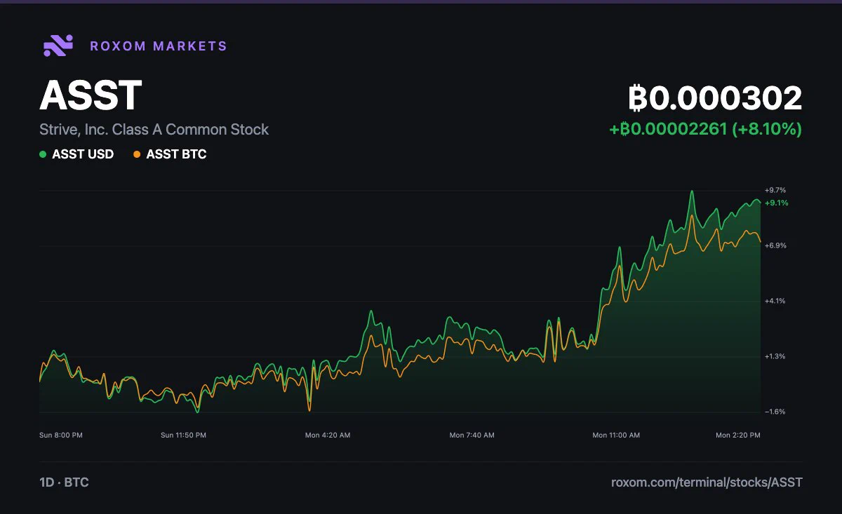Click the Mon 2:20 PM time label
This screenshot has height=514, width=842.
(738, 435)
